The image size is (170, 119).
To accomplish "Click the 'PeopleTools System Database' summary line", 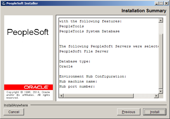I will 89,31.
